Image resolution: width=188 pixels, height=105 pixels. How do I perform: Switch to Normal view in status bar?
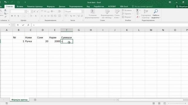click(154, 103)
